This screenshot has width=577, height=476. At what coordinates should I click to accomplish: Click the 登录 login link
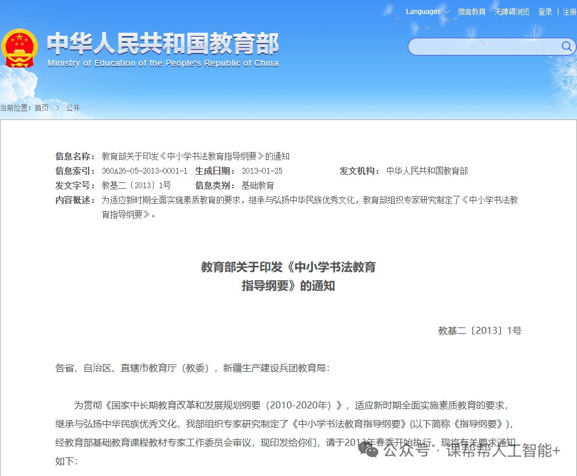click(x=545, y=12)
